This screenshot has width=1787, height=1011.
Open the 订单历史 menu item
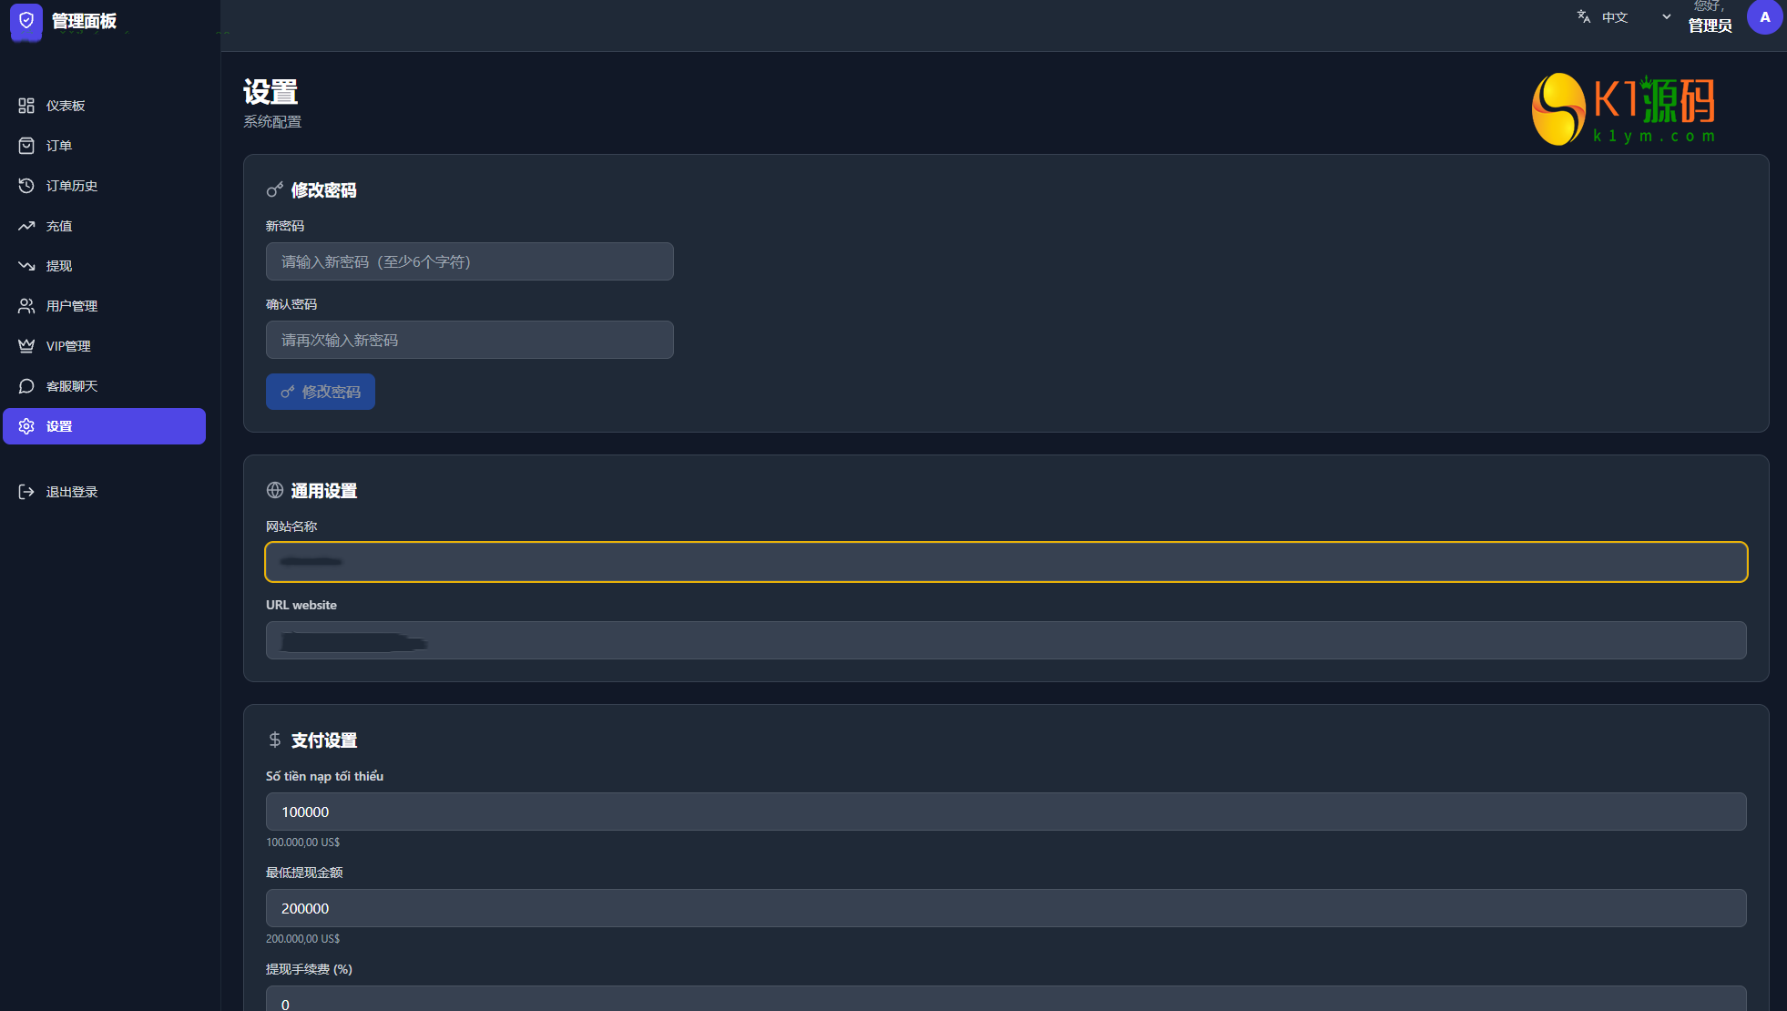point(104,186)
